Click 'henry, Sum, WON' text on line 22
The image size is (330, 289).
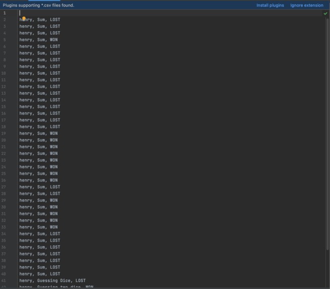[38, 153]
